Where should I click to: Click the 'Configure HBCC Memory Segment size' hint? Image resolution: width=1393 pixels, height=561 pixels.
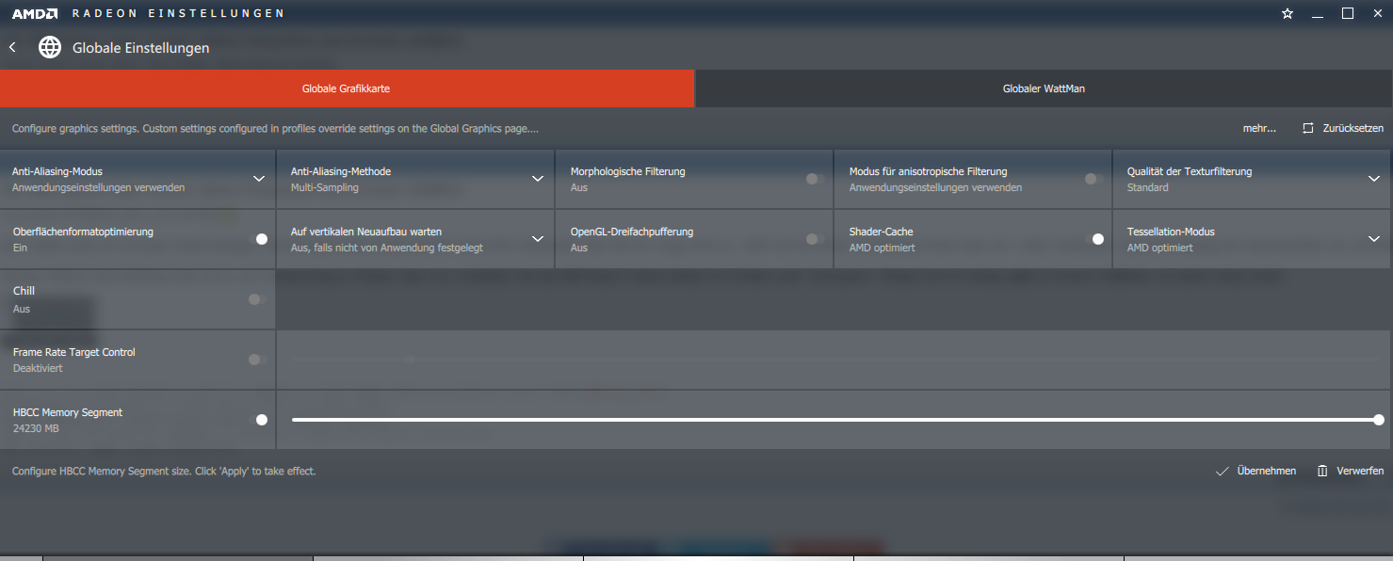(x=164, y=471)
